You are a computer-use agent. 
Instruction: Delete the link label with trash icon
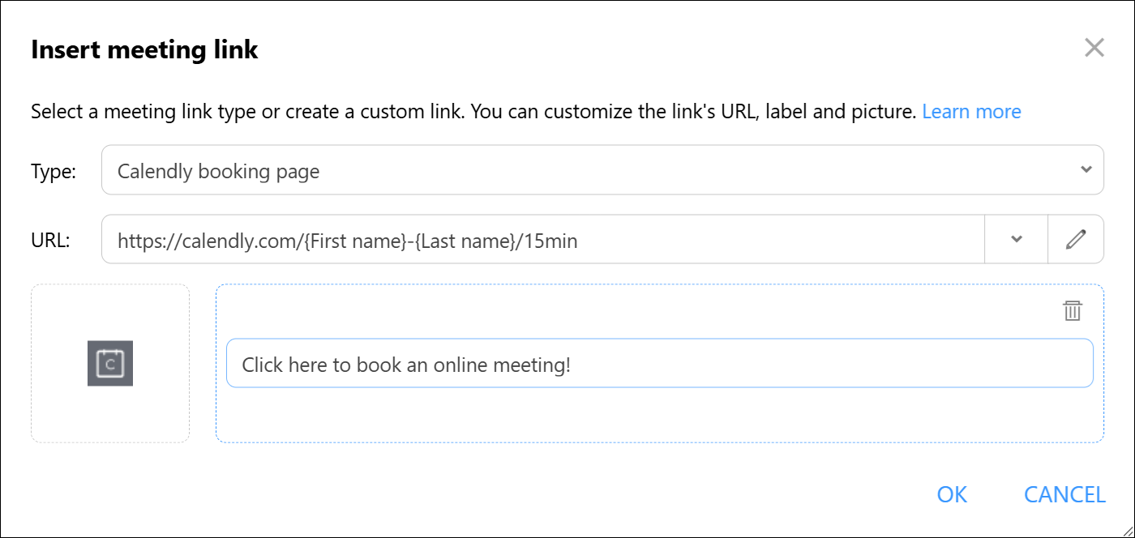(x=1073, y=310)
